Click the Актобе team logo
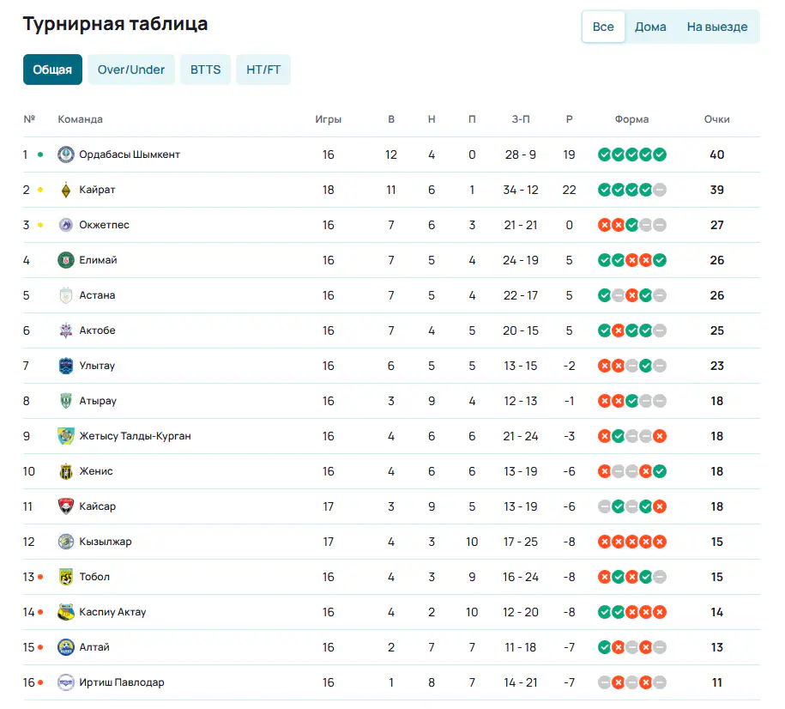The height and width of the screenshot is (709, 785). (x=65, y=330)
